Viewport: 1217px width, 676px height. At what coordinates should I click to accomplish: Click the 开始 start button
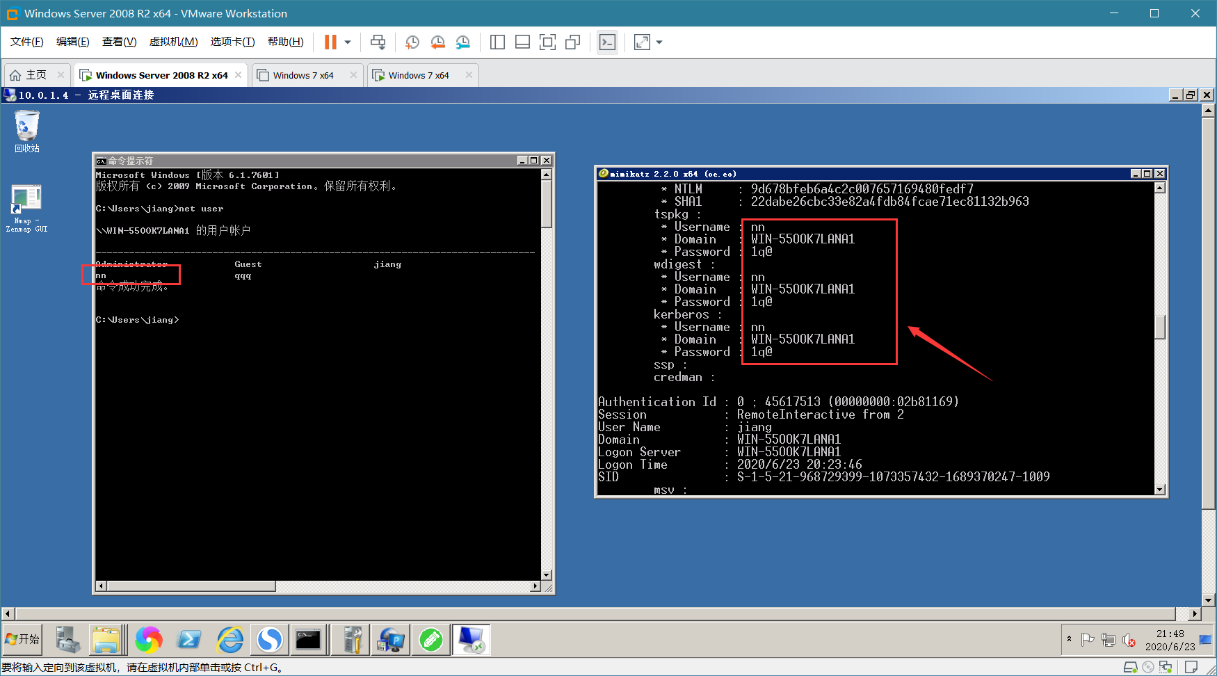22,639
